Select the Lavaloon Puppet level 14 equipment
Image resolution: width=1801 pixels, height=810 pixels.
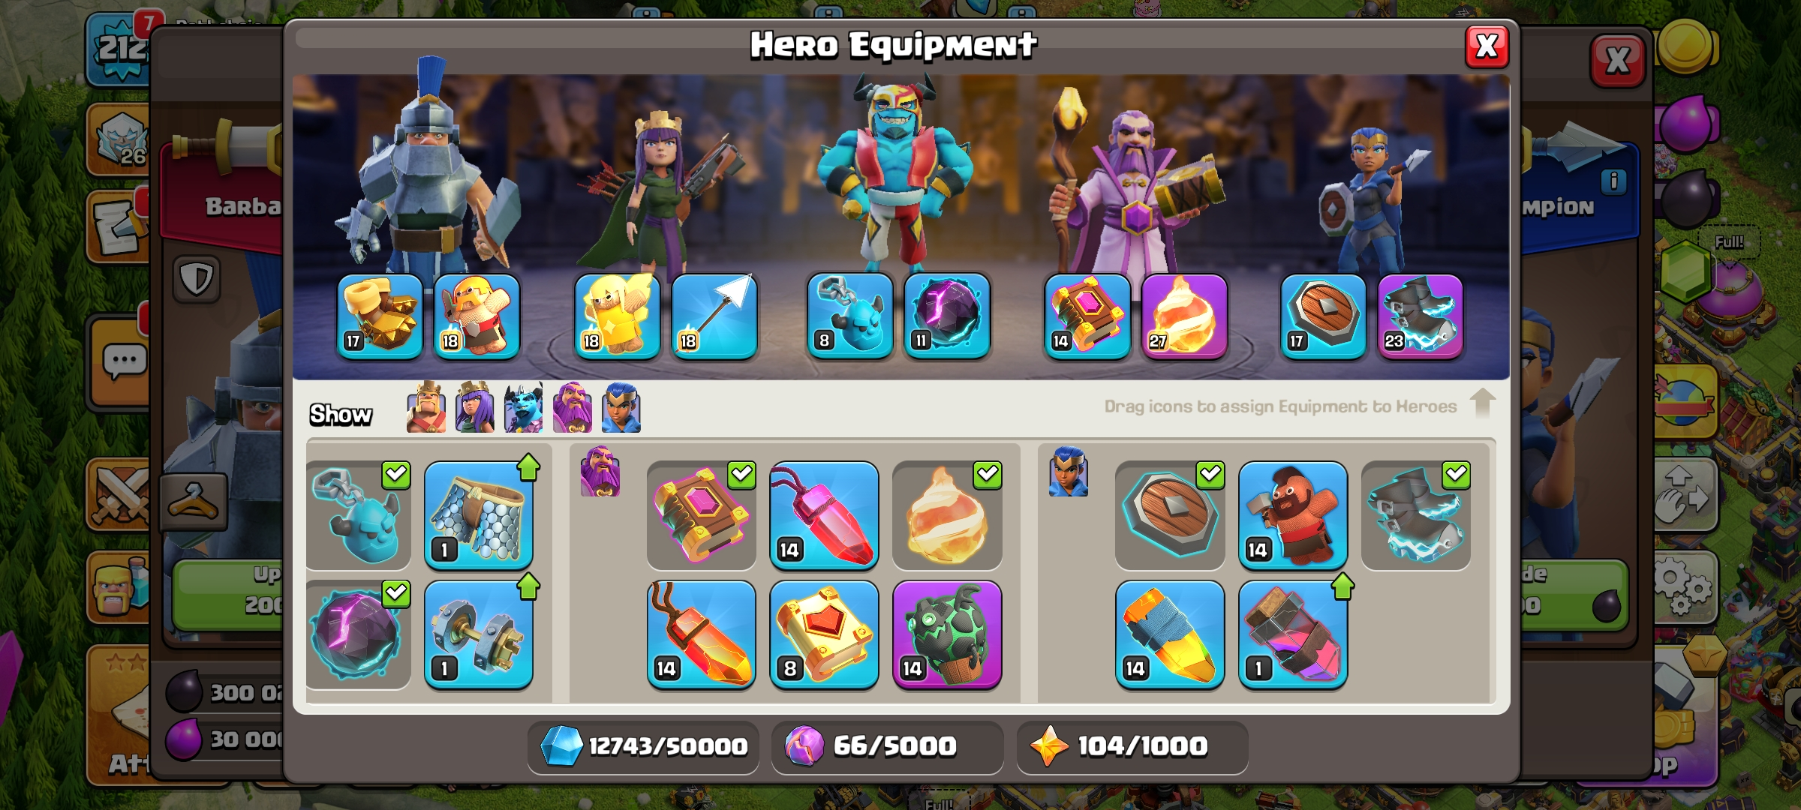[947, 634]
